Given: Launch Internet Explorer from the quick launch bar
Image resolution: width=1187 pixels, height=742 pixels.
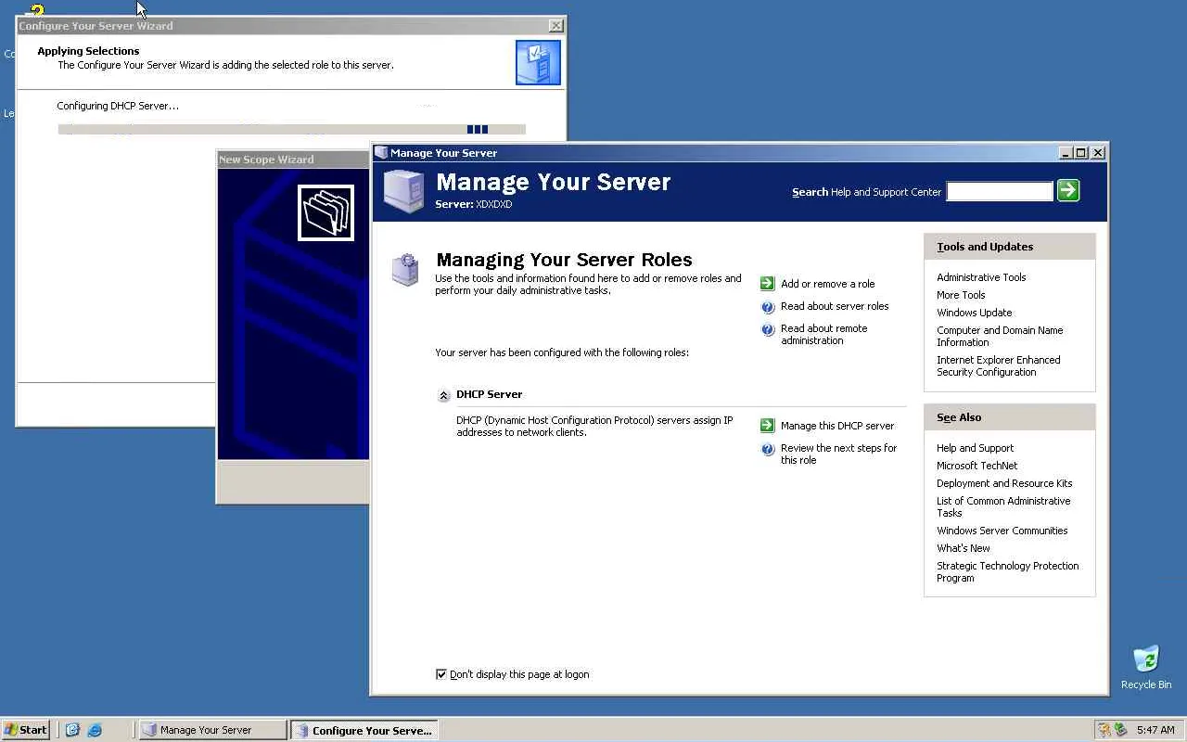Looking at the screenshot, I should pos(95,730).
